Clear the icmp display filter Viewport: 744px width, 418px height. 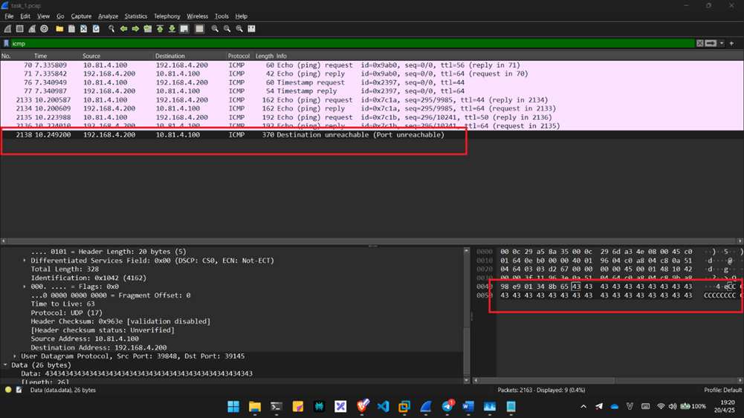pos(700,43)
